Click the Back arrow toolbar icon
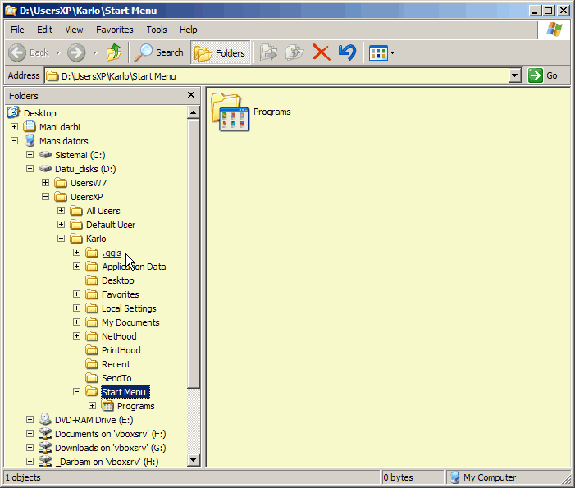575x488 pixels. [17, 52]
